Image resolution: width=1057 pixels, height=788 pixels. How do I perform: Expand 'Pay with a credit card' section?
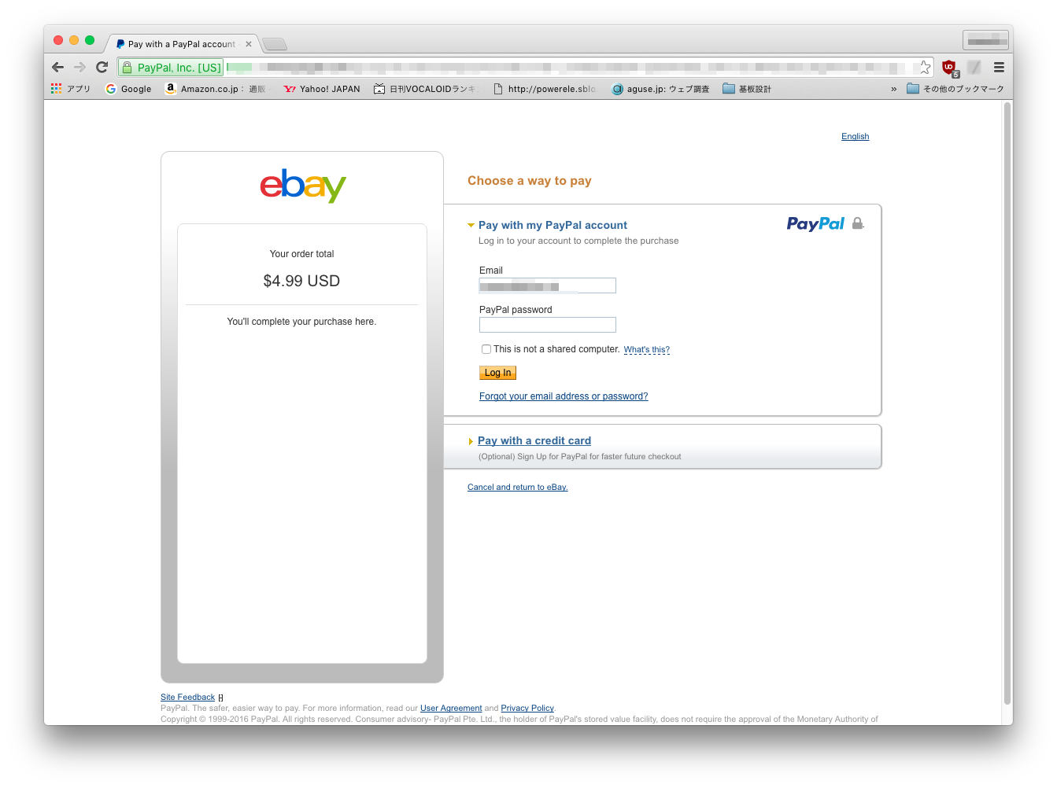pyautogui.click(x=534, y=441)
